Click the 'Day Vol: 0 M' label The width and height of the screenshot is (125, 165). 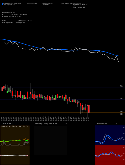(78, 7)
